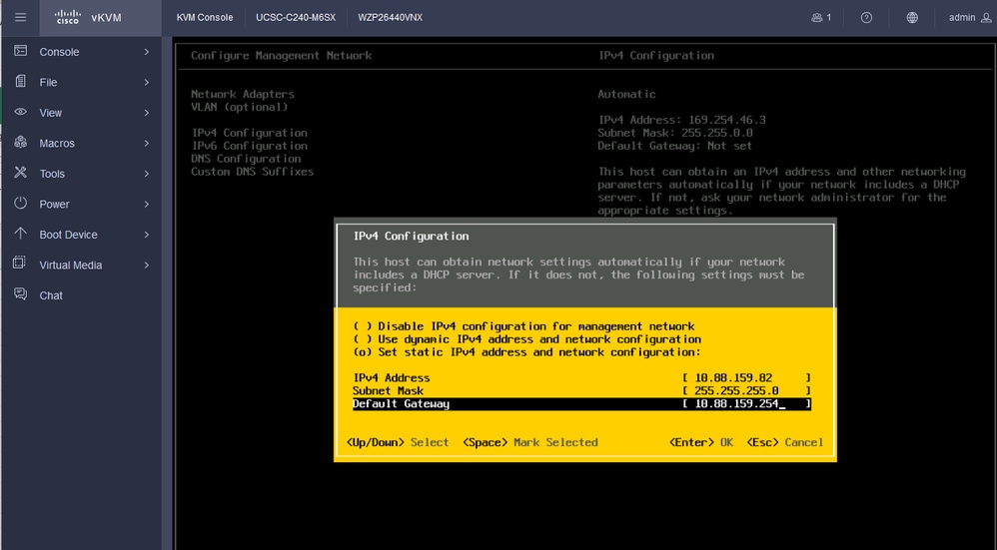Click the File document icon
This screenshot has width=997, height=550.
(20, 81)
